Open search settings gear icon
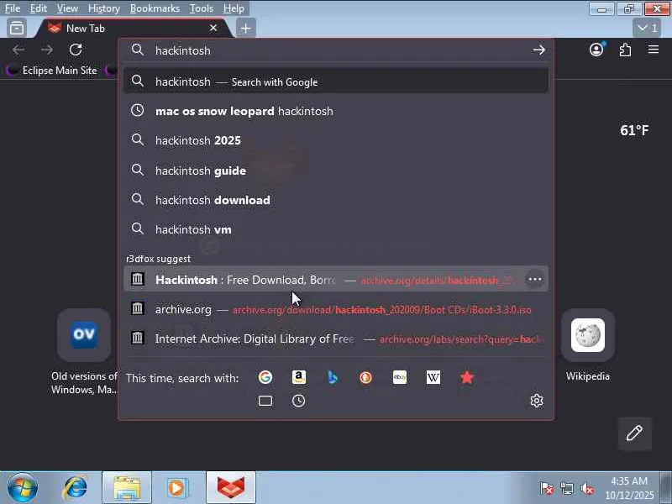The height and width of the screenshot is (504, 672). (x=537, y=402)
